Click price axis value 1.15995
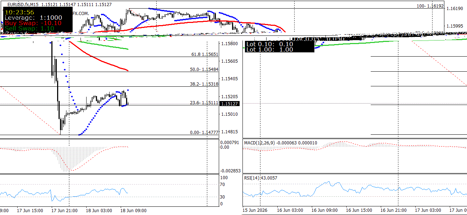467x215 pixels. 456,26
